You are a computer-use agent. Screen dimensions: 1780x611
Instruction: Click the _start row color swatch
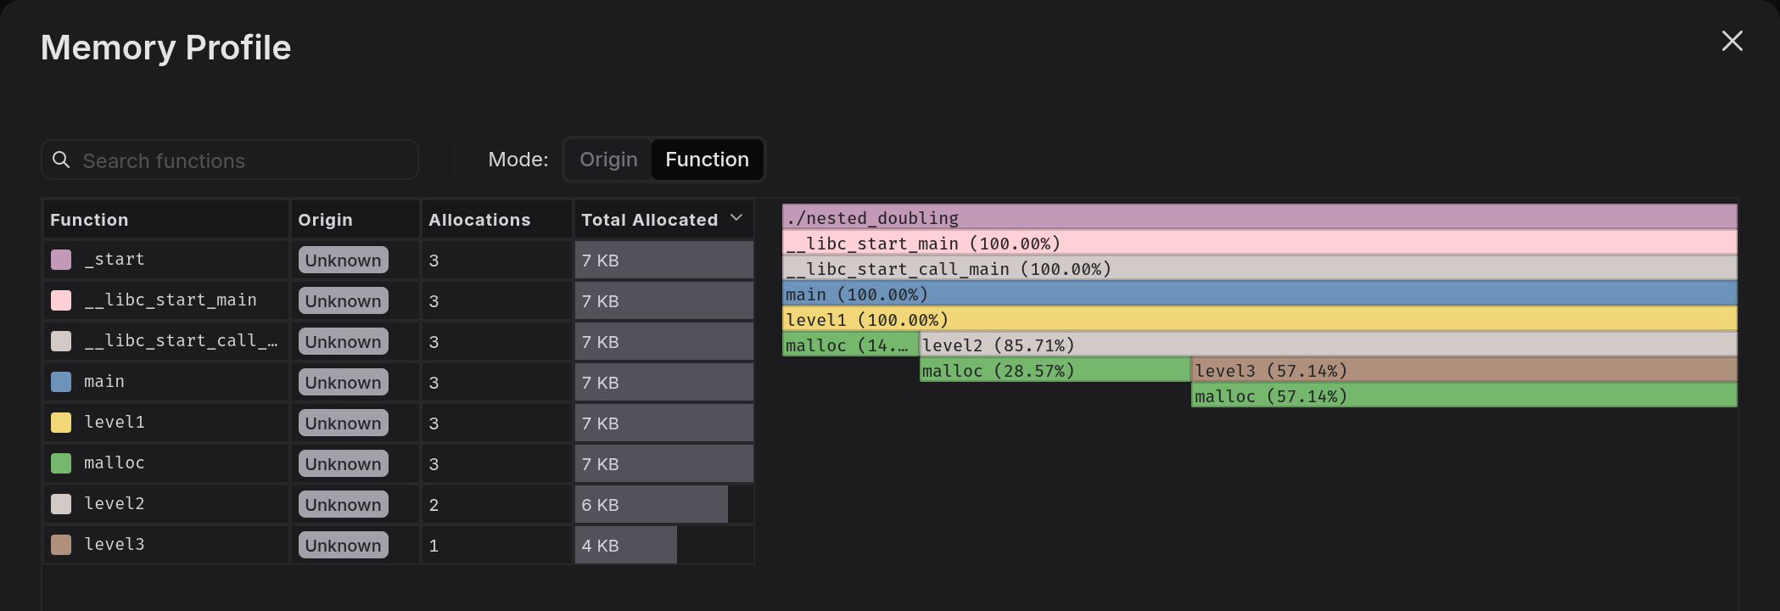coord(61,260)
